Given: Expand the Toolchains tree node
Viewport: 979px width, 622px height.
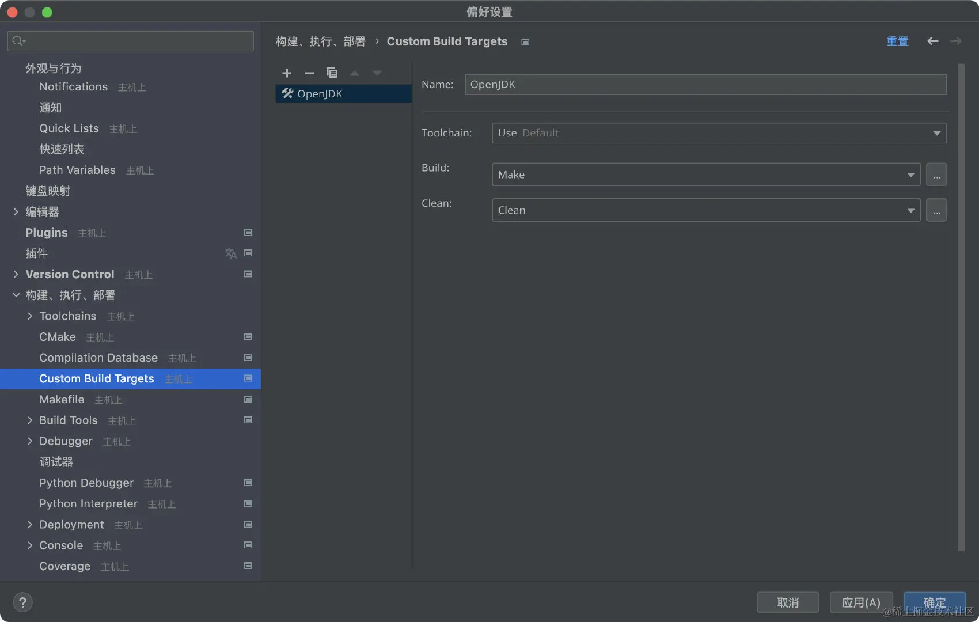Looking at the screenshot, I should click(30, 316).
